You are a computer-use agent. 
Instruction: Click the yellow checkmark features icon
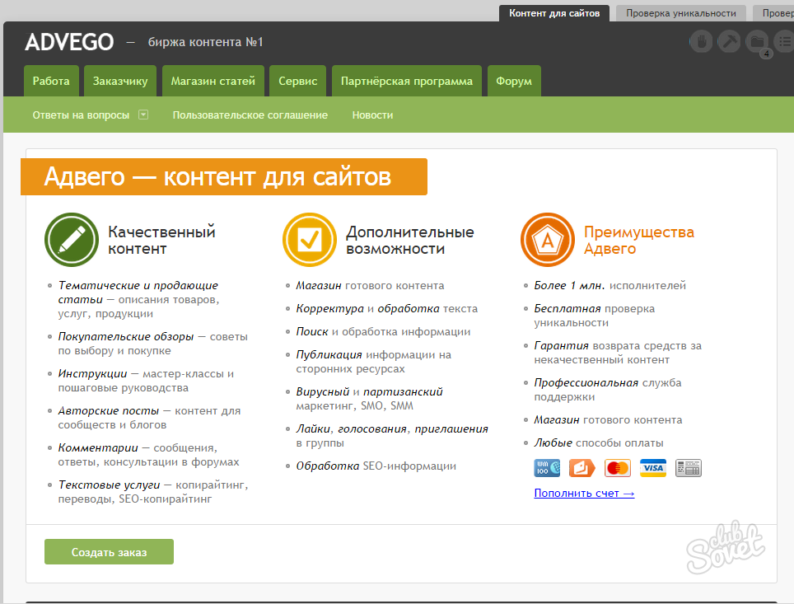pyautogui.click(x=310, y=240)
